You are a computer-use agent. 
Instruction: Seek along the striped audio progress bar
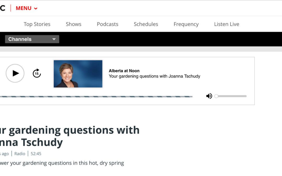96,96
